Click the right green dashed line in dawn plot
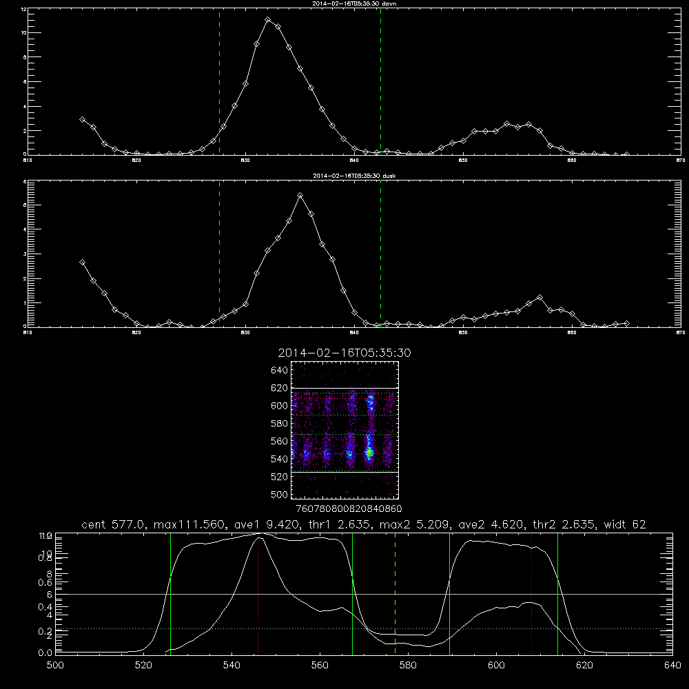 click(380, 81)
